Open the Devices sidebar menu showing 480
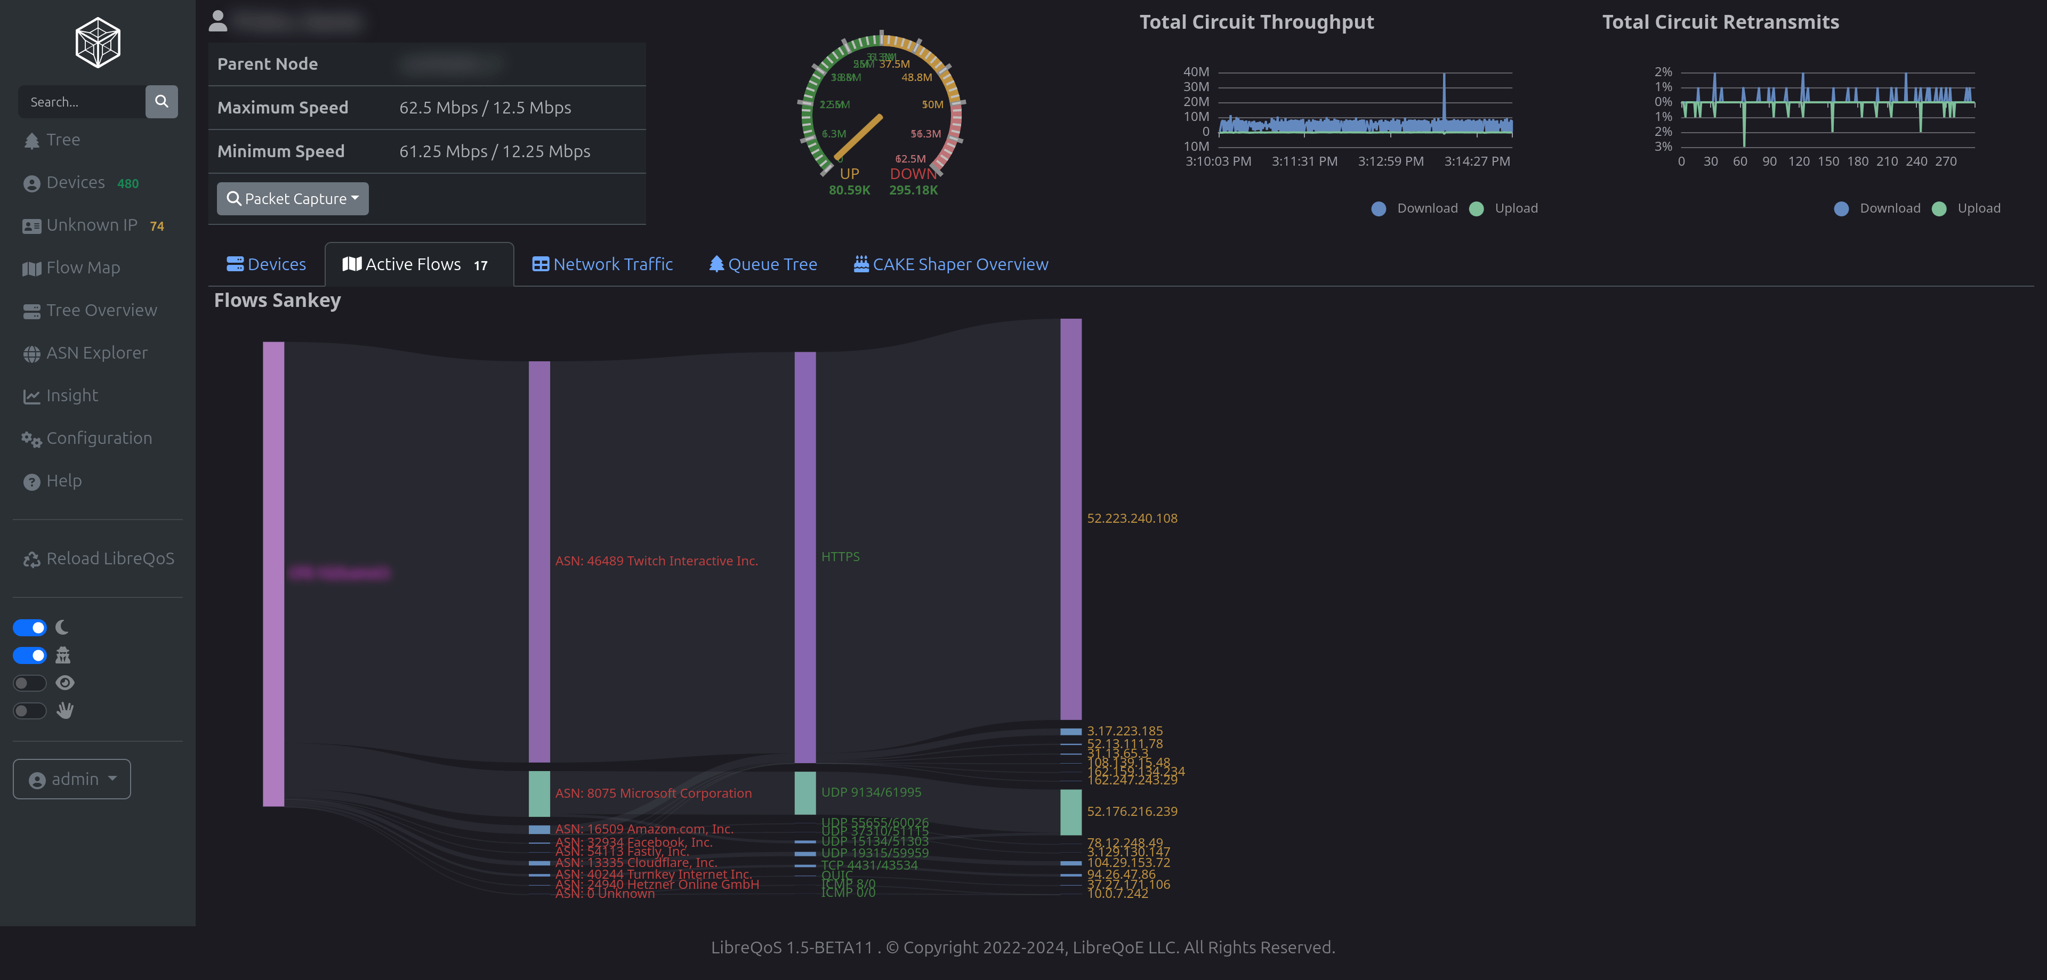The width and height of the screenshot is (2047, 980). point(76,182)
